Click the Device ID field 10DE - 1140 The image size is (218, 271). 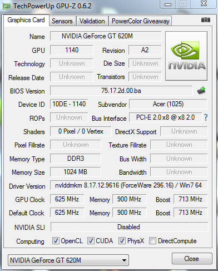point(69,104)
